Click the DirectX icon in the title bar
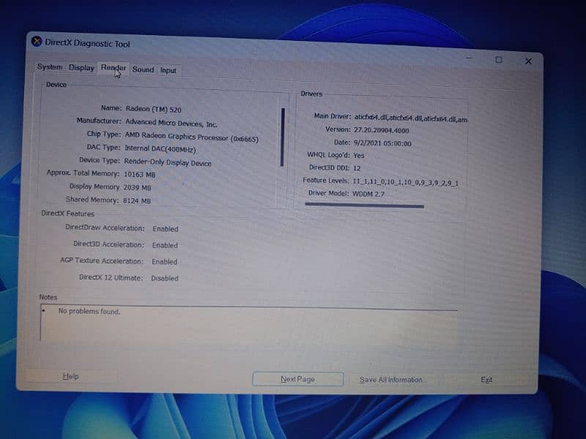The height and width of the screenshot is (439, 586). pyautogui.click(x=37, y=42)
